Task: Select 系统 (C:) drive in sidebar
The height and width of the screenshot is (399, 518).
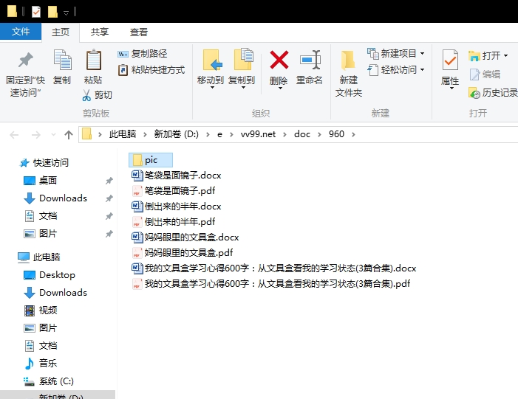Action: [x=56, y=381]
